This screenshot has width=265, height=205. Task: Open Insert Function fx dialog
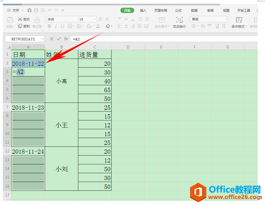coord(66,39)
